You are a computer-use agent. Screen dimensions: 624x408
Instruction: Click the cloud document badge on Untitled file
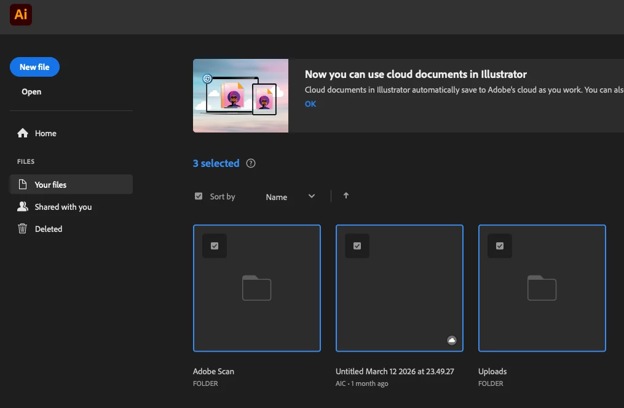pos(452,340)
